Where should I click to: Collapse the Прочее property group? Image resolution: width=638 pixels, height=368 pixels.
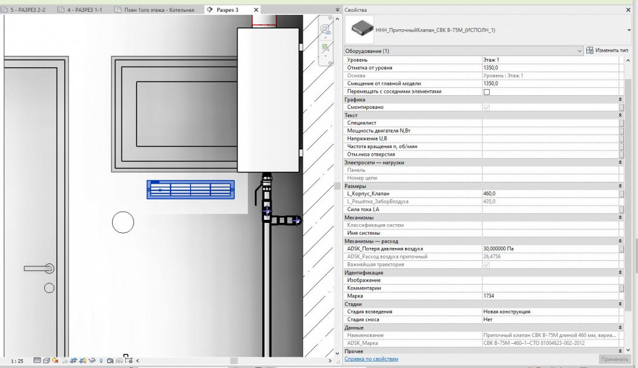point(620,351)
